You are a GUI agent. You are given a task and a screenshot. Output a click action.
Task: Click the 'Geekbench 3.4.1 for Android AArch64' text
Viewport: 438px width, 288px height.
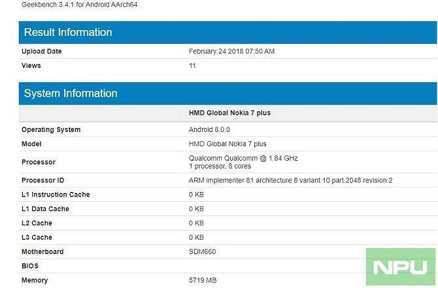point(79,5)
